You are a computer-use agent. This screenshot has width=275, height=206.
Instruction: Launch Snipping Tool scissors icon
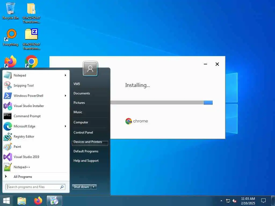8,86
